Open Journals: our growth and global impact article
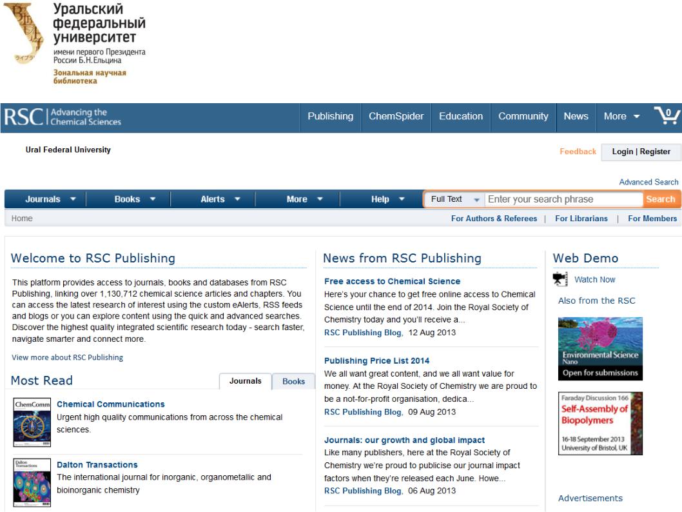This screenshot has height=512, width=682. coord(404,440)
